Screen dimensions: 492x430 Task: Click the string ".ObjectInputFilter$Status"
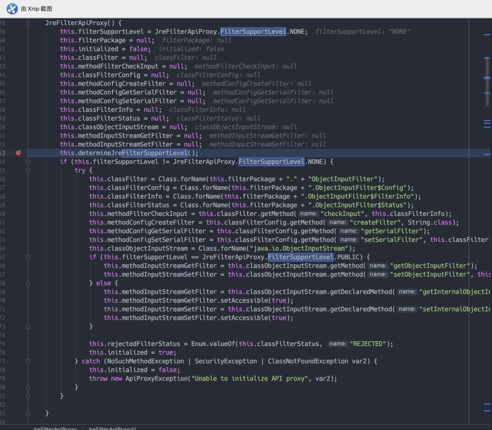point(358,205)
